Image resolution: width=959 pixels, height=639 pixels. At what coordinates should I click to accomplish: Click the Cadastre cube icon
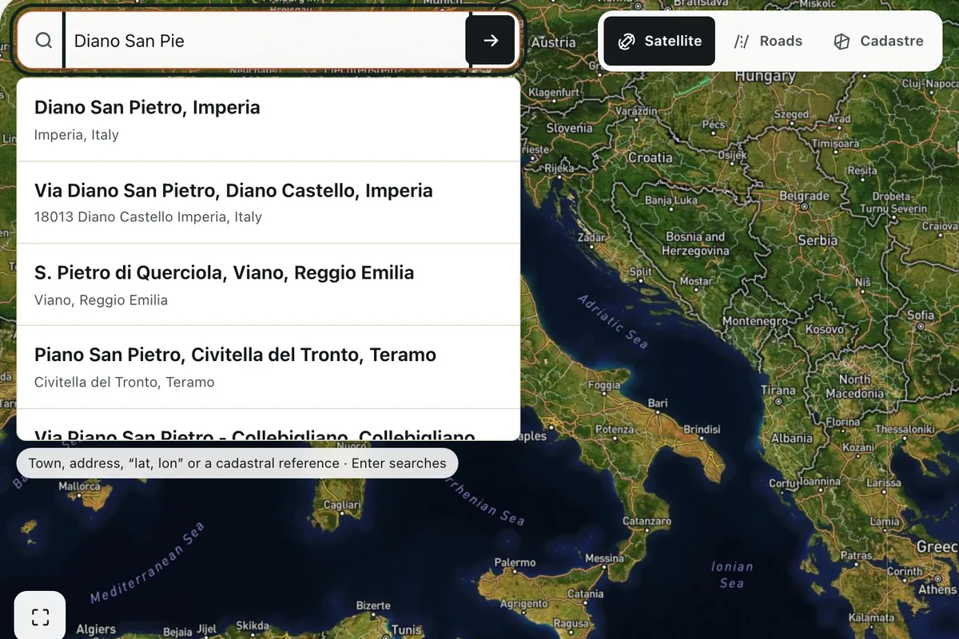point(842,42)
